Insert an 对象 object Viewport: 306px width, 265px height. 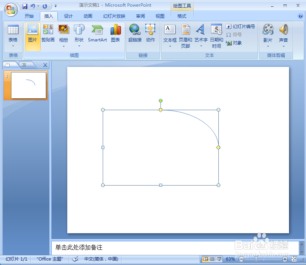point(234,43)
